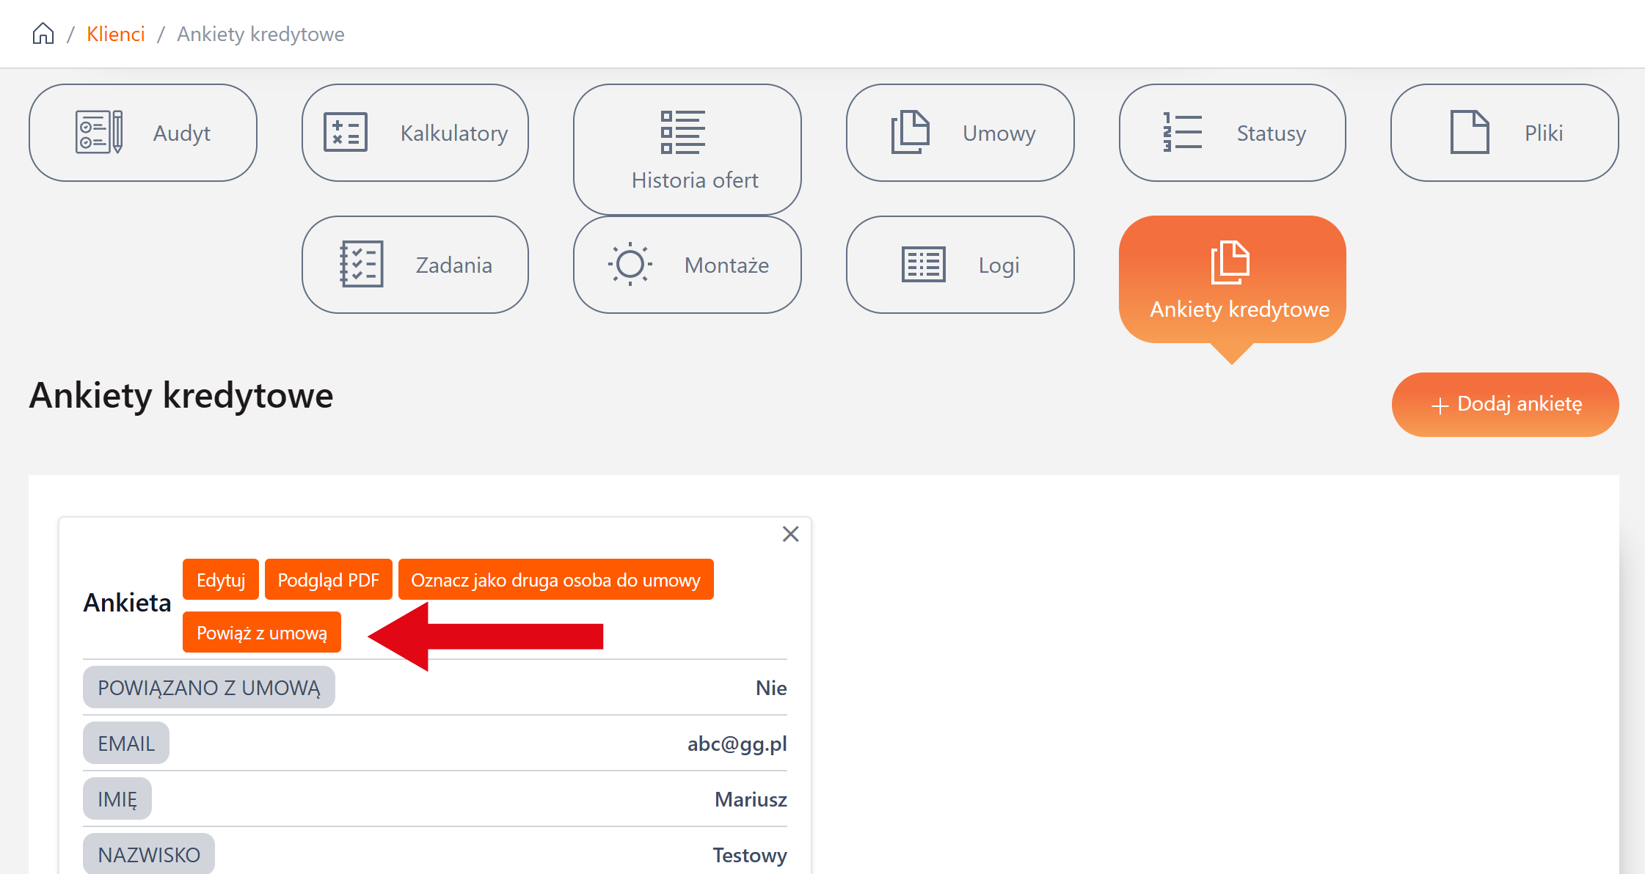Image resolution: width=1645 pixels, height=874 pixels.
Task: Open Zadania checklist icon
Action: coord(361,264)
